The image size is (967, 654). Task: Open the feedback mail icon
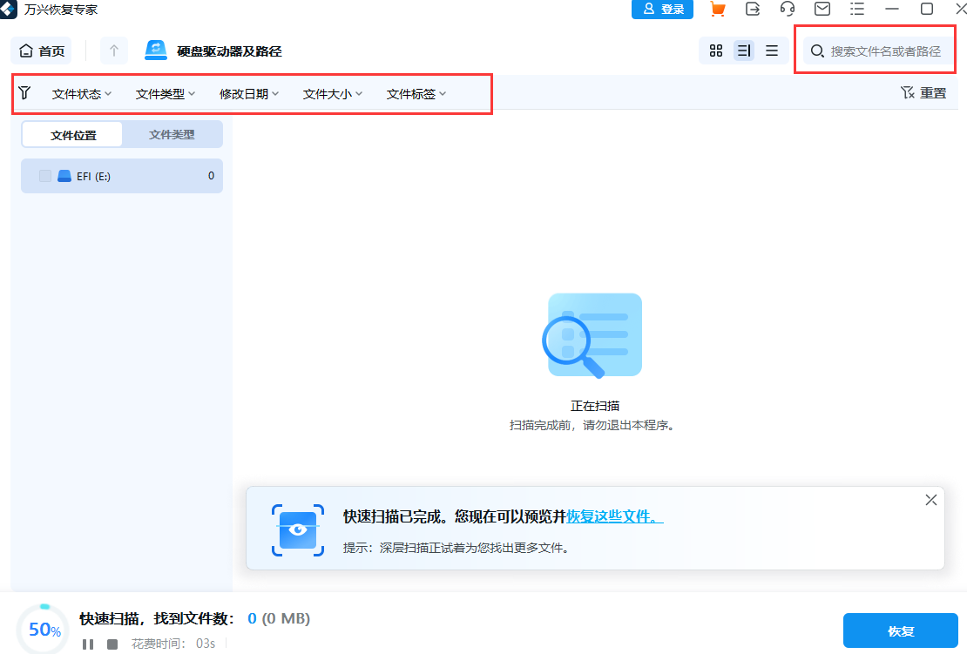click(822, 10)
